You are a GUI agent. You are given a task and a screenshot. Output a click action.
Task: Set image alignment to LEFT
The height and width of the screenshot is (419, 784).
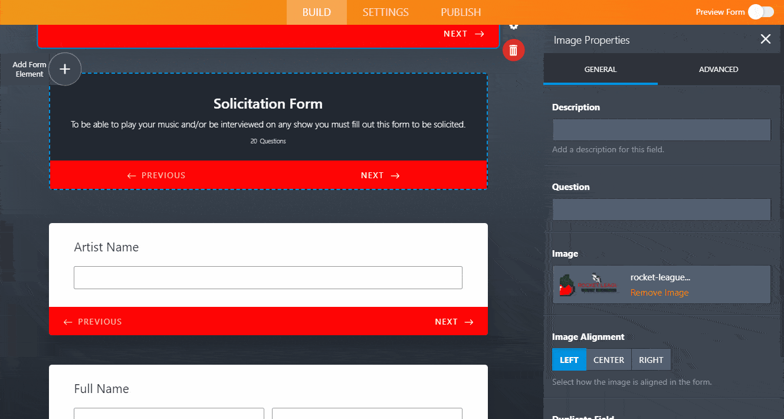[569, 360]
